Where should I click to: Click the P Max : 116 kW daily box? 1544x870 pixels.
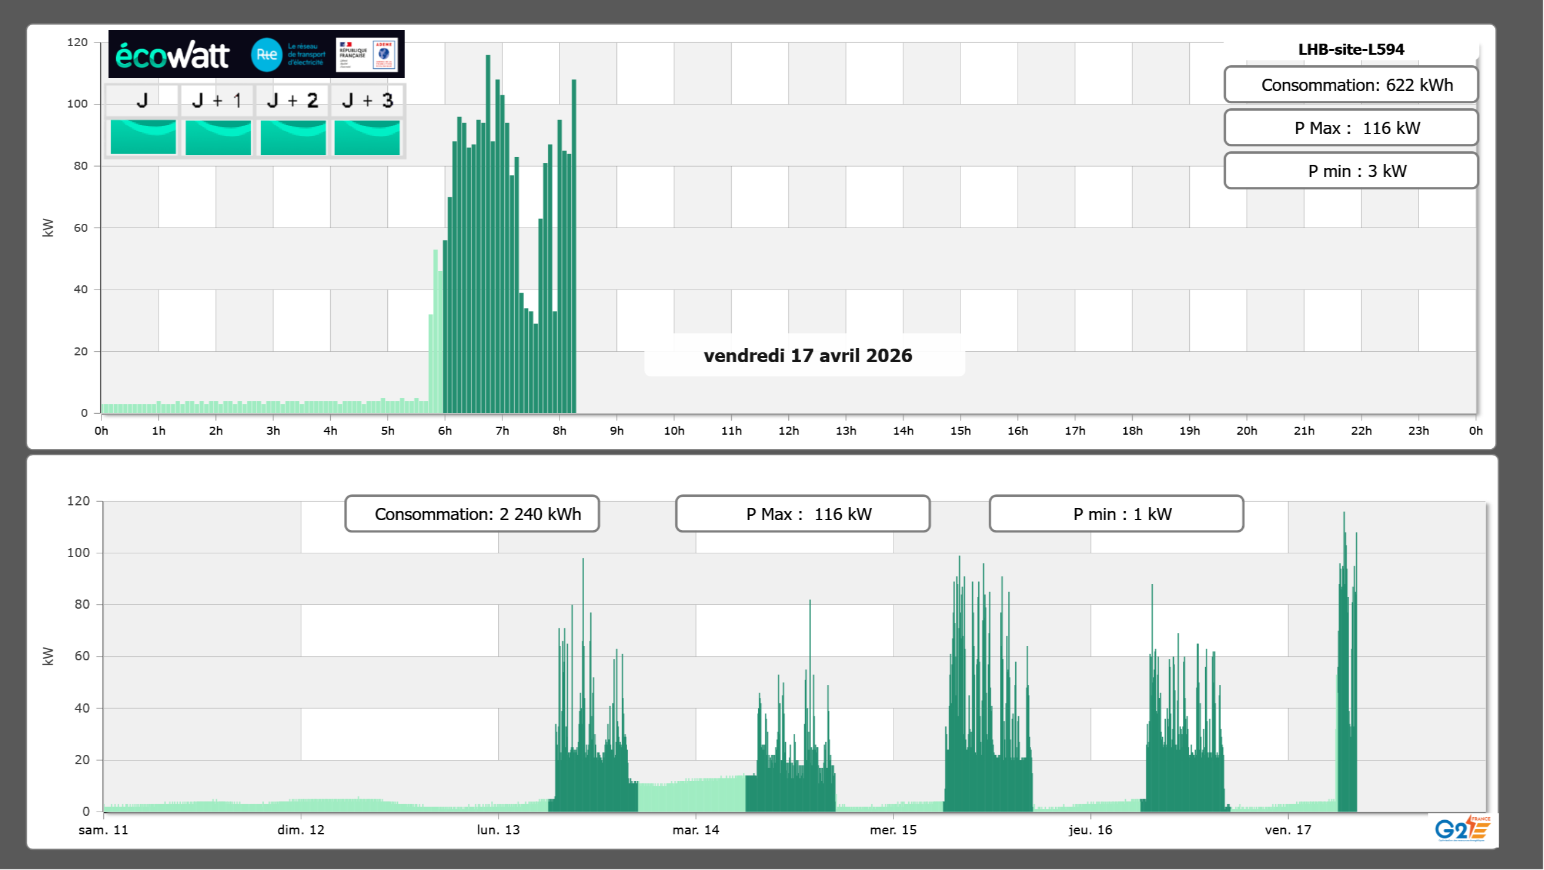(1351, 128)
